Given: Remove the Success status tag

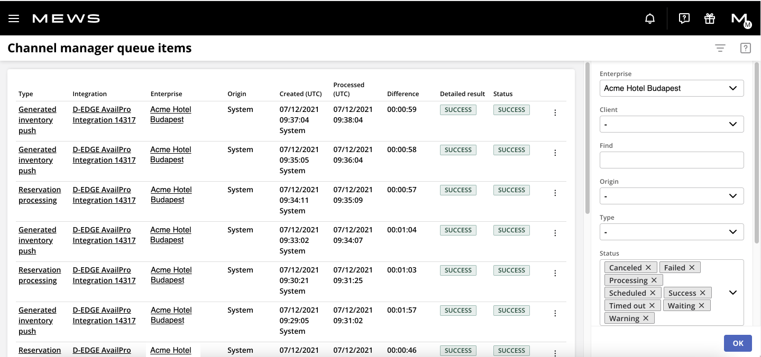Looking at the screenshot, I should [x=703, y=293].
